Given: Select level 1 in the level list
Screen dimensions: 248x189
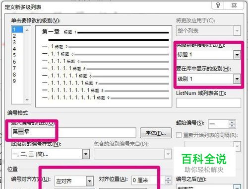Looking at the screenshot, I should pyautogui.click(x=17, y=29).
